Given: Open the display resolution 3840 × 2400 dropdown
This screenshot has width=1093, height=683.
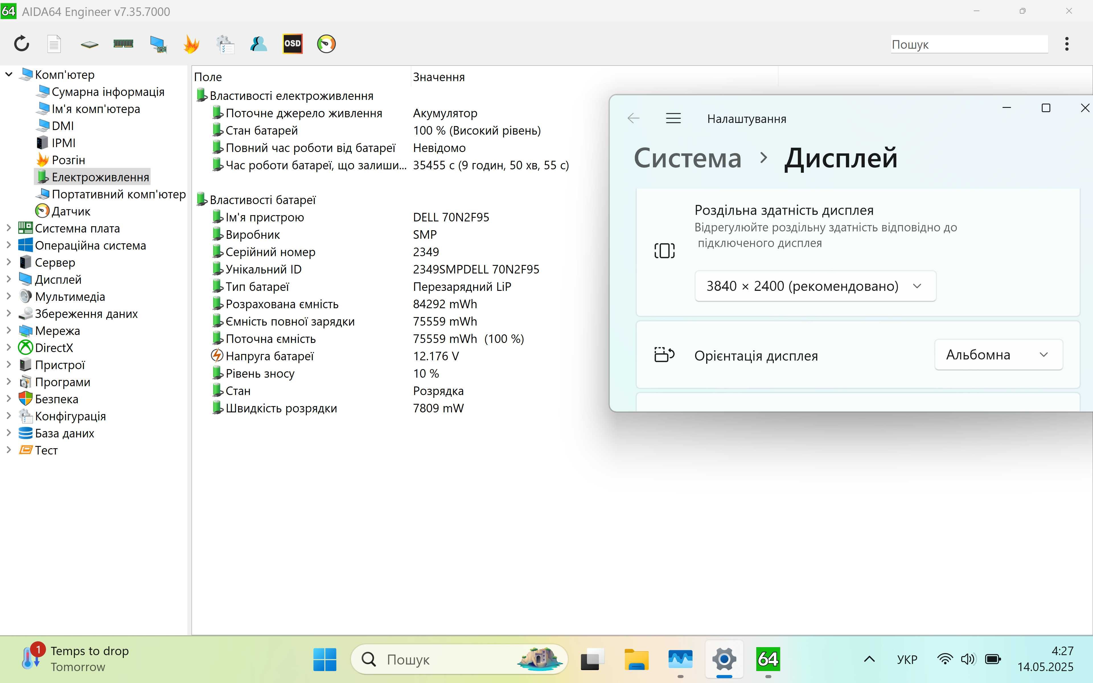Looking at the screenshot, I should point(815,286).
